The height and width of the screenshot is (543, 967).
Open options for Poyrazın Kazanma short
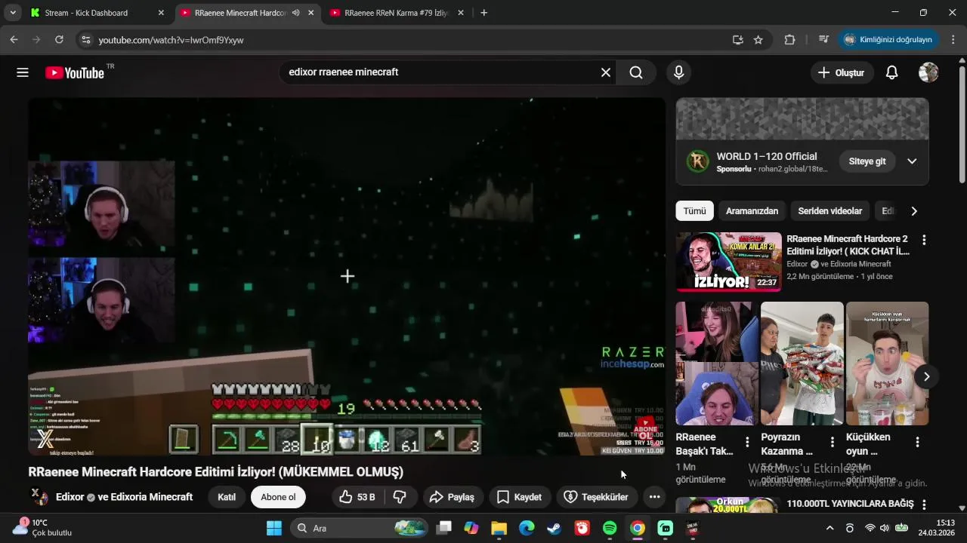[833, 442]
